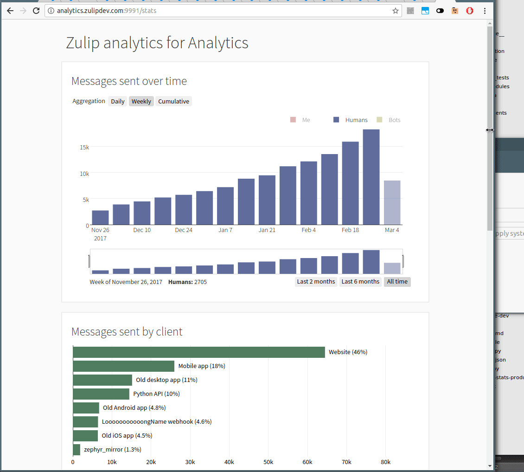Click the Feb 18 x-axis label
524x472 pixels.
tap(350, 230)
